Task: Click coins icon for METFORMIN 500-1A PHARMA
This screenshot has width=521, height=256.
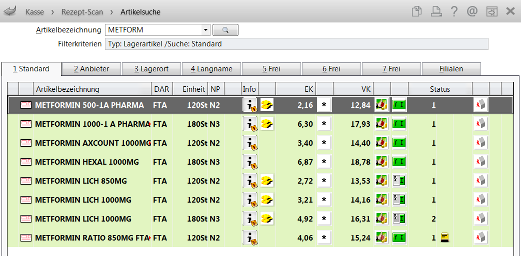Action: point(267,105)
